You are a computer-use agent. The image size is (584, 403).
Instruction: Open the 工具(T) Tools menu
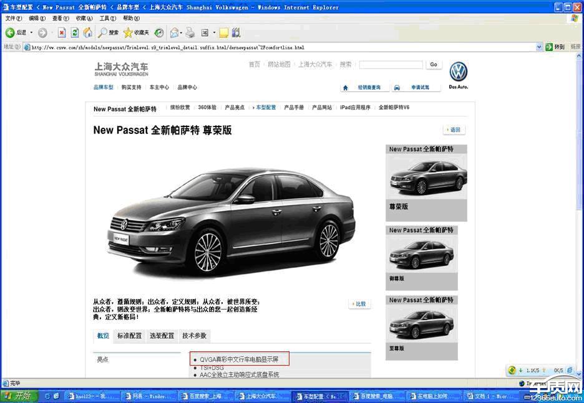(108, 18)
